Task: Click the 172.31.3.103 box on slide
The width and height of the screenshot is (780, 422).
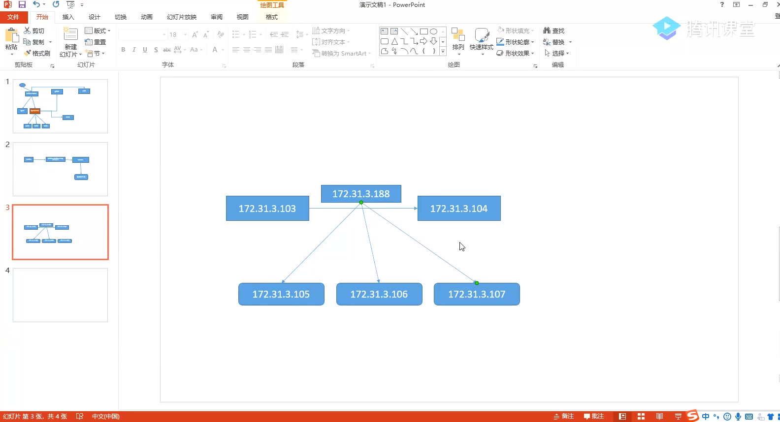Action: [267, 209]
